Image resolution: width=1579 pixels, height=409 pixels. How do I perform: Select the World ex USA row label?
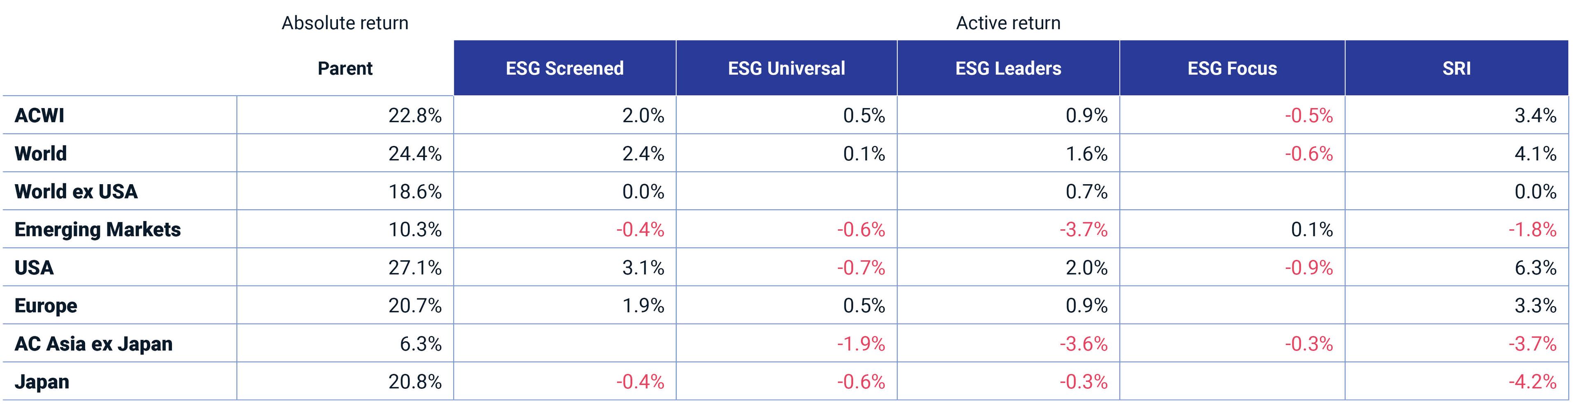point(76,191)
